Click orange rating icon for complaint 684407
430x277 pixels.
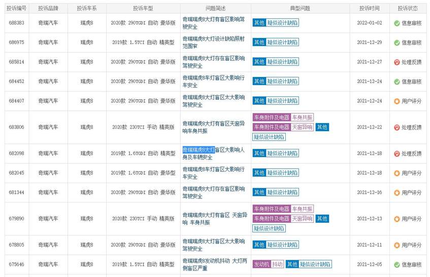[397, 101]
